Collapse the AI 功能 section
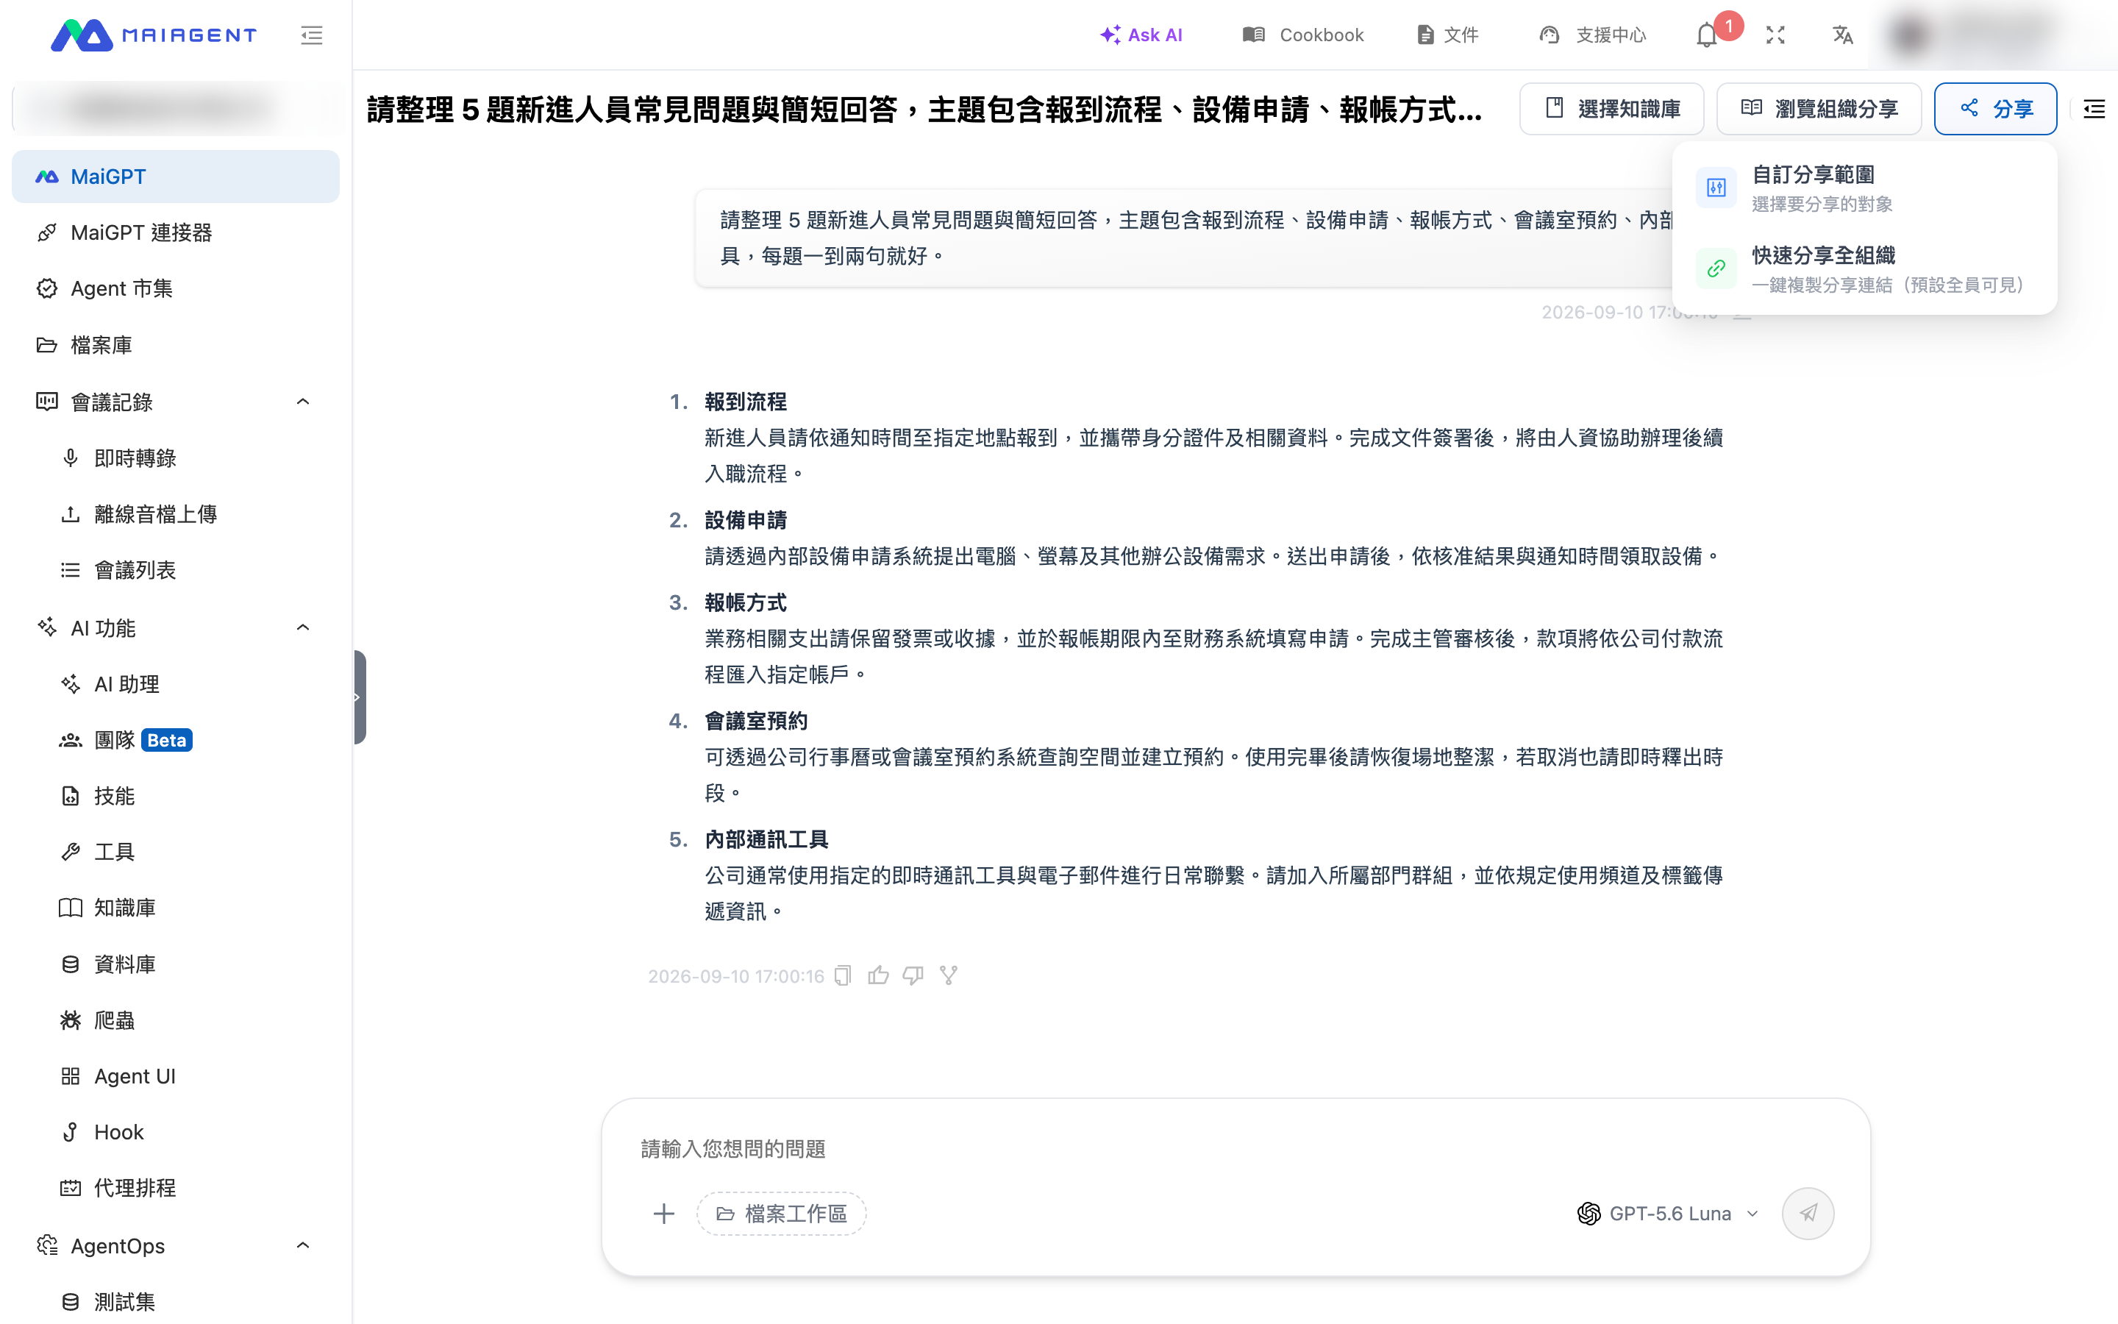 click(303, 628)
